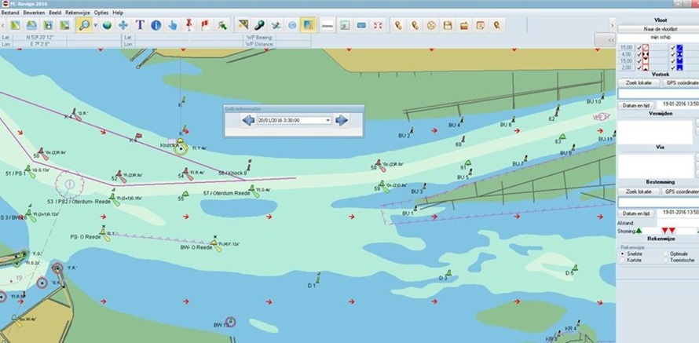The height and width of the screenshot is (343, 699).
Task: Select the Snelste route option
Action: [x=624, y=254]
